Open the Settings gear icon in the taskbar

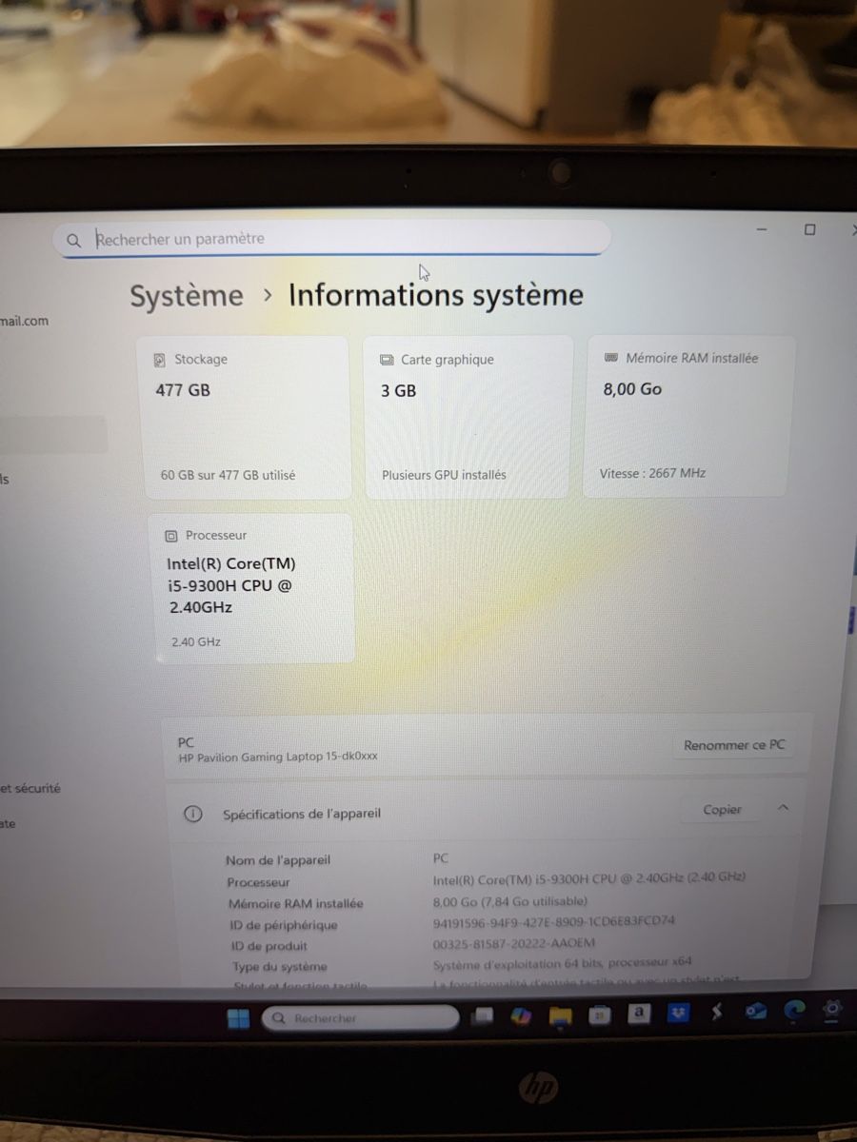tap(832, 1009)
